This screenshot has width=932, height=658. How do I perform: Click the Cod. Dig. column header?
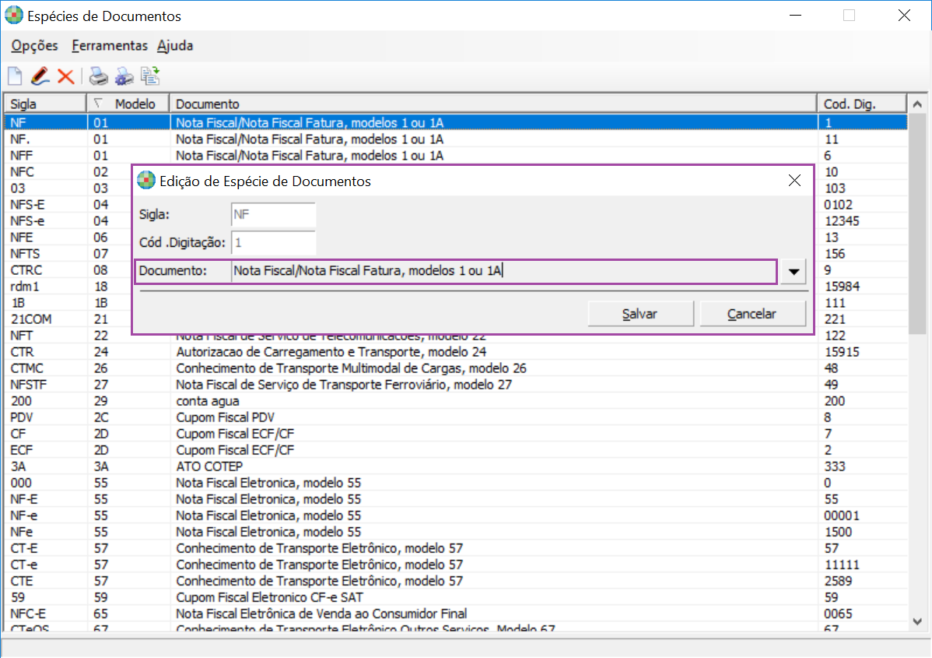(x=861, y=104)
